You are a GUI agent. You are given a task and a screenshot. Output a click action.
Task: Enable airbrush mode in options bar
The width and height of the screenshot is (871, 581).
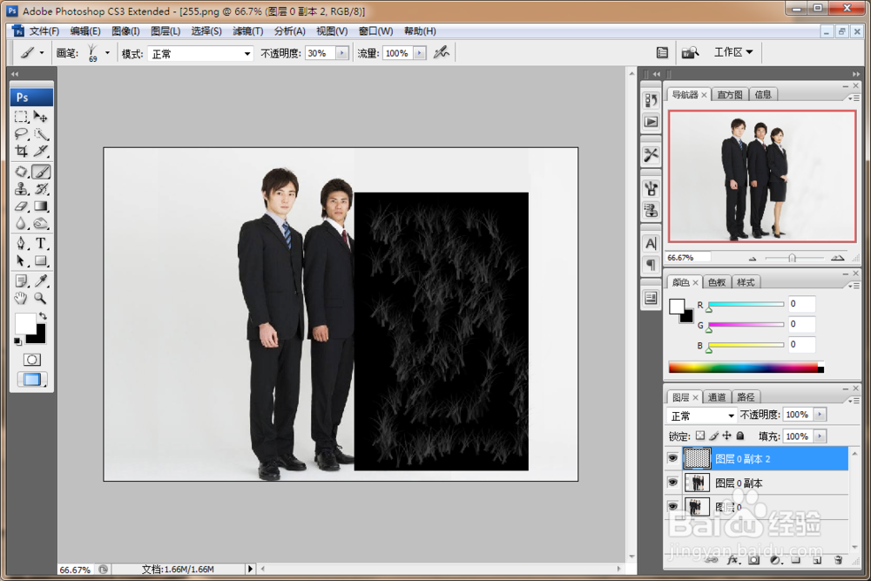(442, 53)
